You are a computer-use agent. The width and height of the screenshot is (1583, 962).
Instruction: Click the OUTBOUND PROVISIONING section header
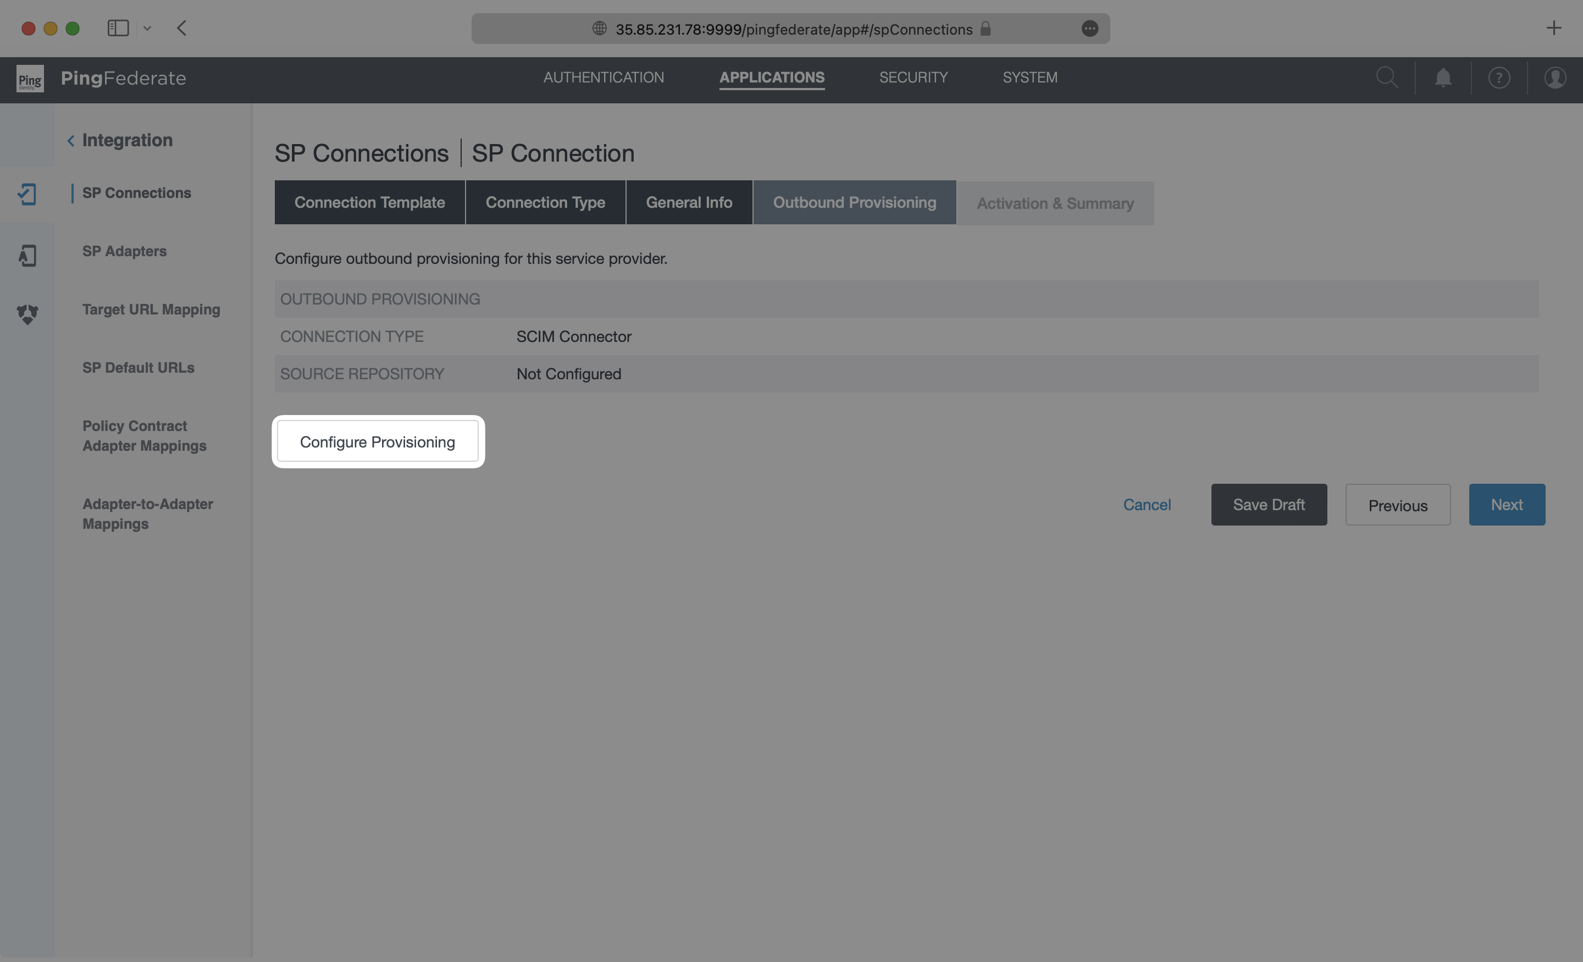click(x=380, y=299)
